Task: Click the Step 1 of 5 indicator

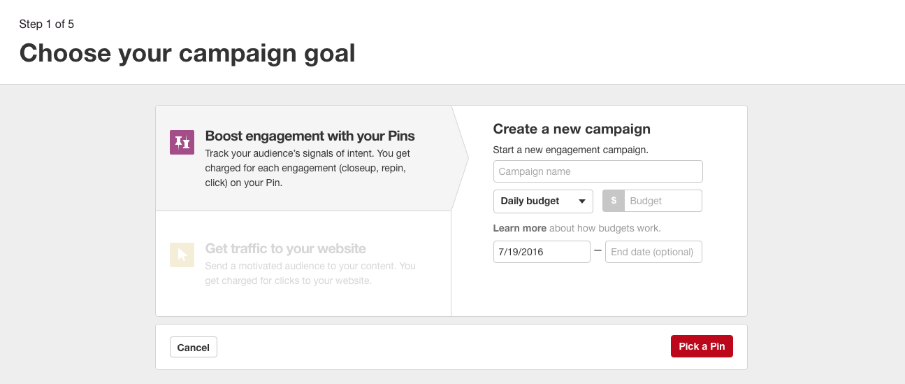Action: click(47, 24)
